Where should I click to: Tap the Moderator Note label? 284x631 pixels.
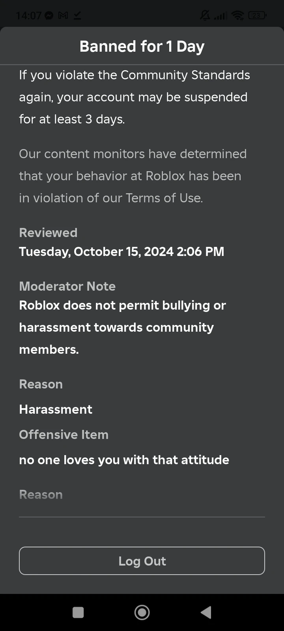pyautogui.click(x=67, y=286)
